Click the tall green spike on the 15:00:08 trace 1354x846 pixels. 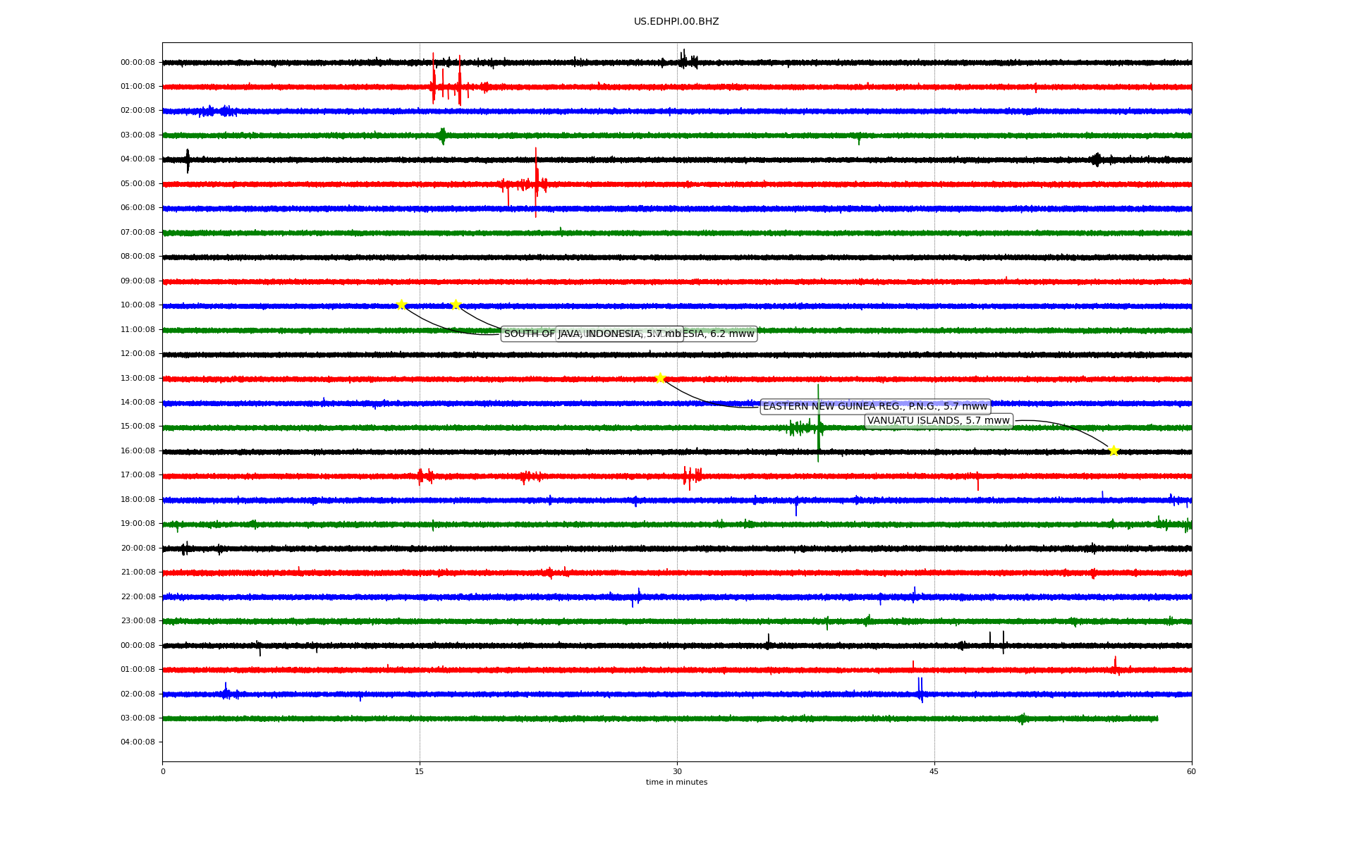[818, 423]
